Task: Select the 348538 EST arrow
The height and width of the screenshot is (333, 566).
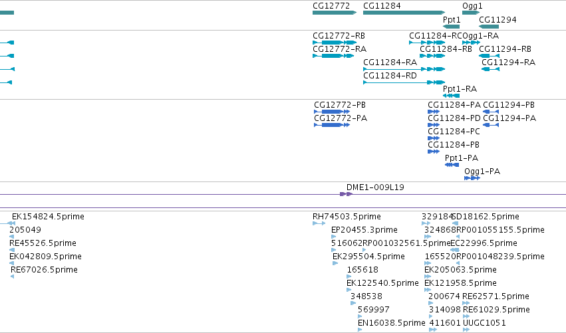Action: click(353, 303)
